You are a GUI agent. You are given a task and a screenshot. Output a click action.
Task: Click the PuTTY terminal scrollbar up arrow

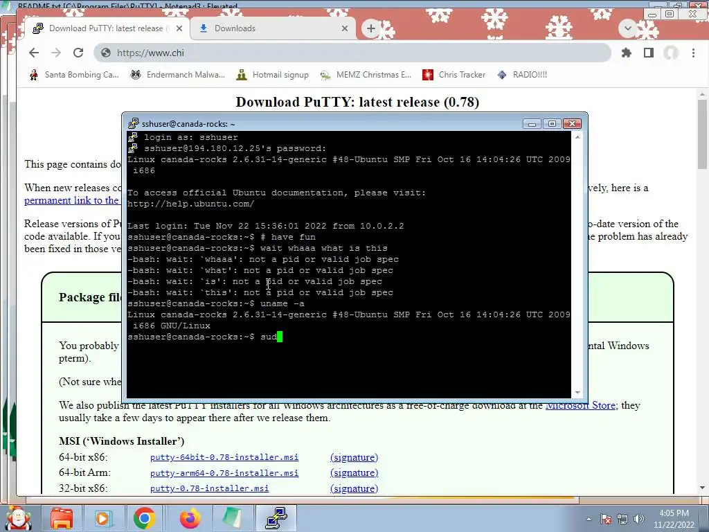tap(577, 137)
